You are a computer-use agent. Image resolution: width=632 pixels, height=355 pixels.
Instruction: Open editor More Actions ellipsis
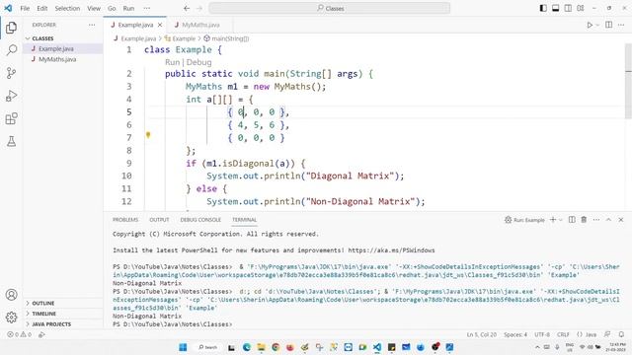[621, 25]
